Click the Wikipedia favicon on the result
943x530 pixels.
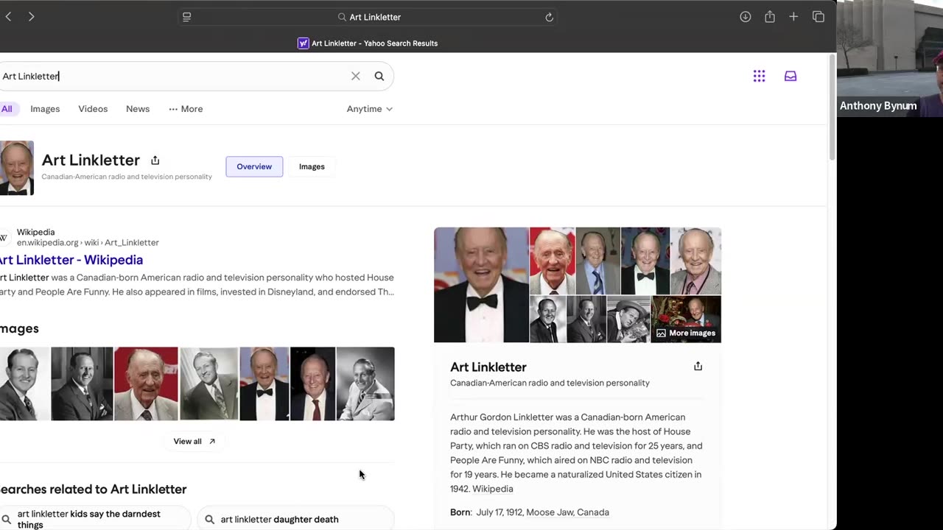(4, 237)
